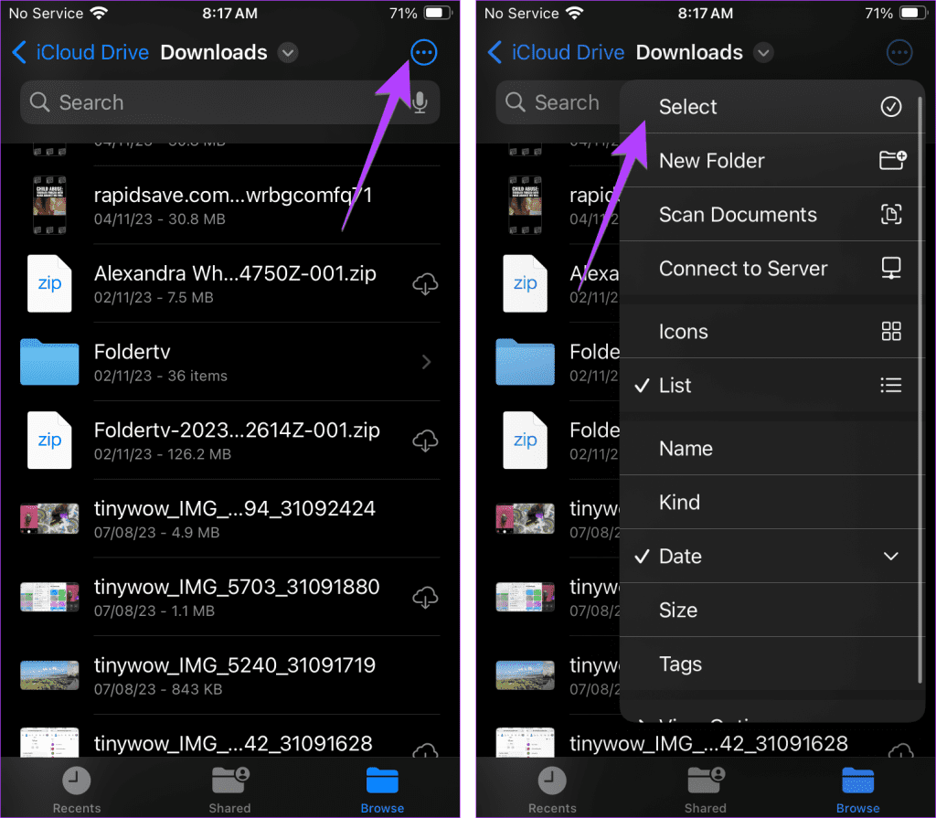The image size is (936, 818).
Task: Open the Foldertv folder
Action: pos(132,352)
